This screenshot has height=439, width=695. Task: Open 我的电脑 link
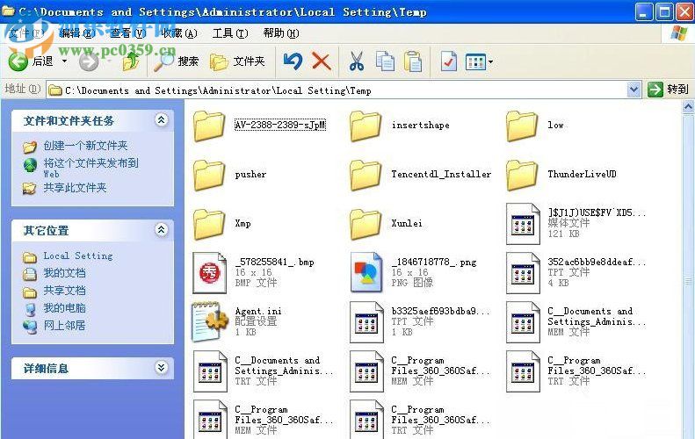click(x=64, y=308)
